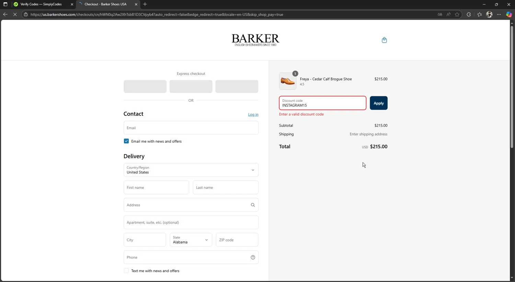515x282 pixels.
Task: Stop page loading with the X button
Action: (x=15, y=14)
